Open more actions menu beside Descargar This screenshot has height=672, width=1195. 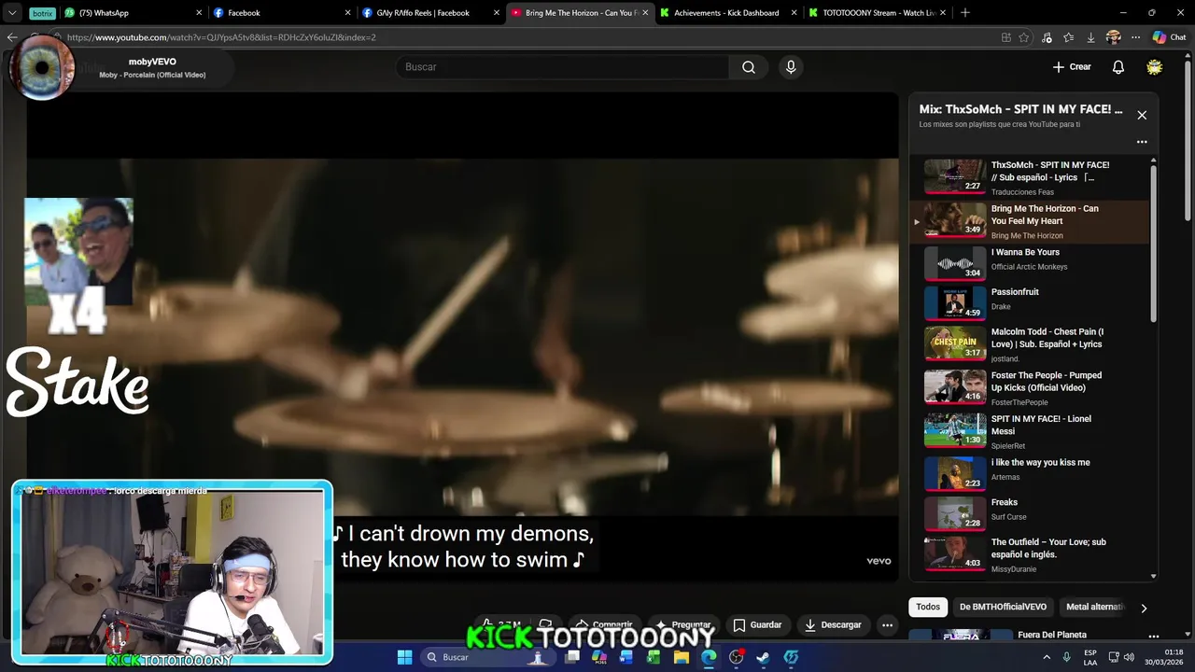click(888, 624)
